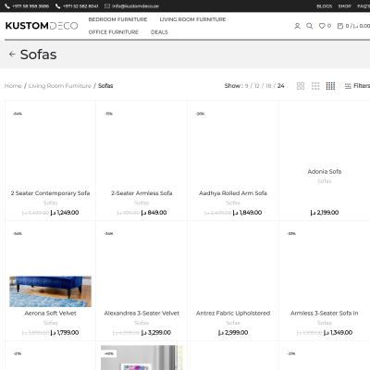Viewport: 370px width, 370px height.
Task: Show 24 products per page
Action: tap(280, 86)
